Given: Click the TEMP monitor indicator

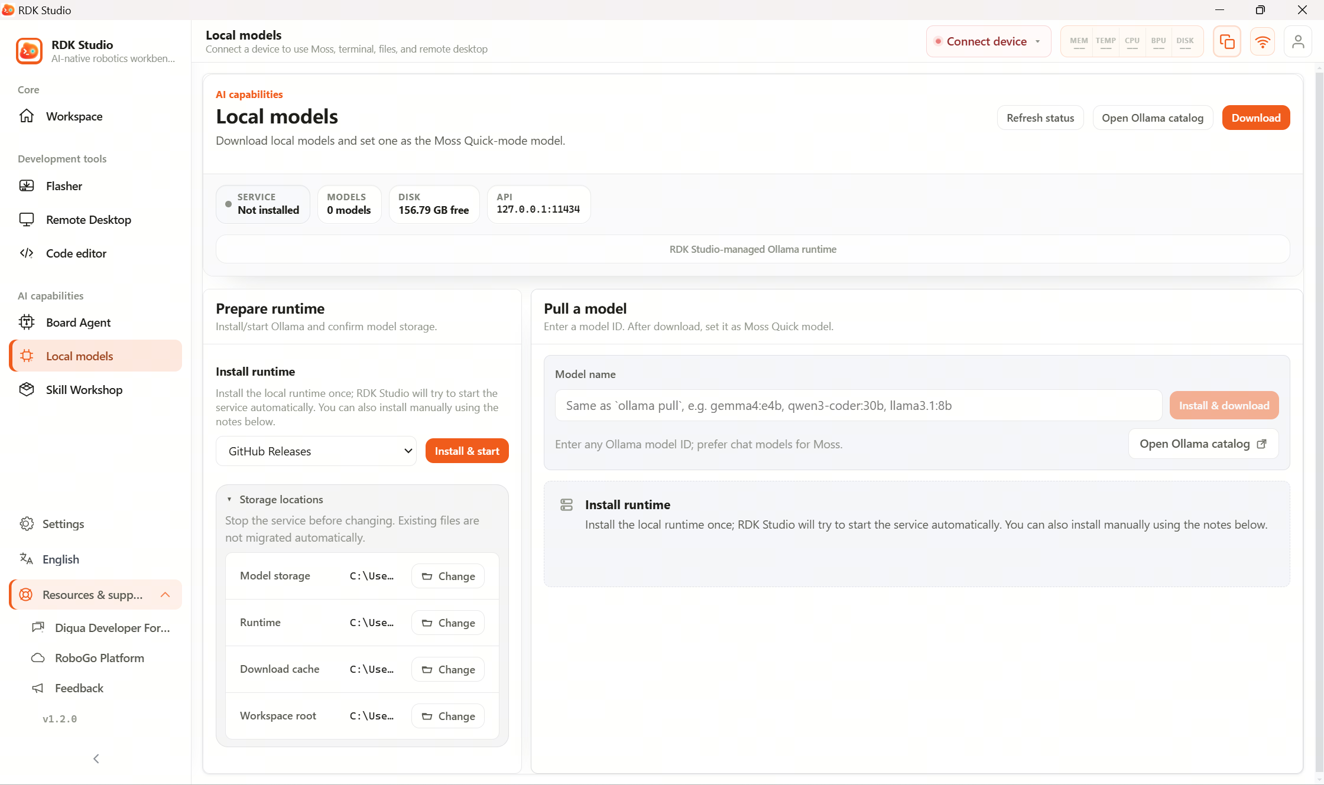Looking at the screenshot, I should (x=1106, y=41).
